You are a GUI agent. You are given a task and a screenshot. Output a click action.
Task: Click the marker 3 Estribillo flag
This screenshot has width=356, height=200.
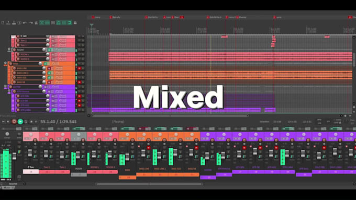[x=146, y=17]
